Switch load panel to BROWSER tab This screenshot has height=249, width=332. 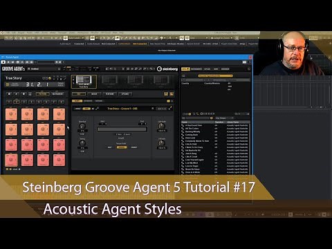(x=225, y=69)
